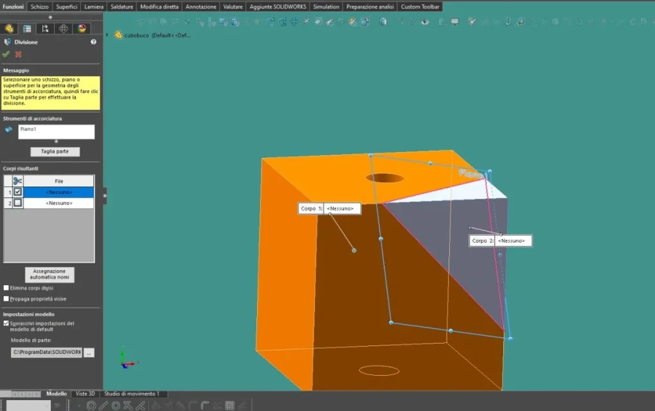
Task: Open the Aggiunte SOLIDWORKS tab
Action: click(x=278, y=6)
